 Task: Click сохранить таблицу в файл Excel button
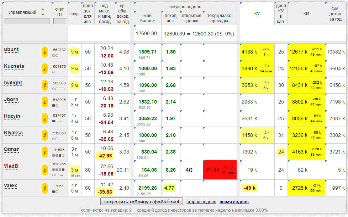pos(142,202)
